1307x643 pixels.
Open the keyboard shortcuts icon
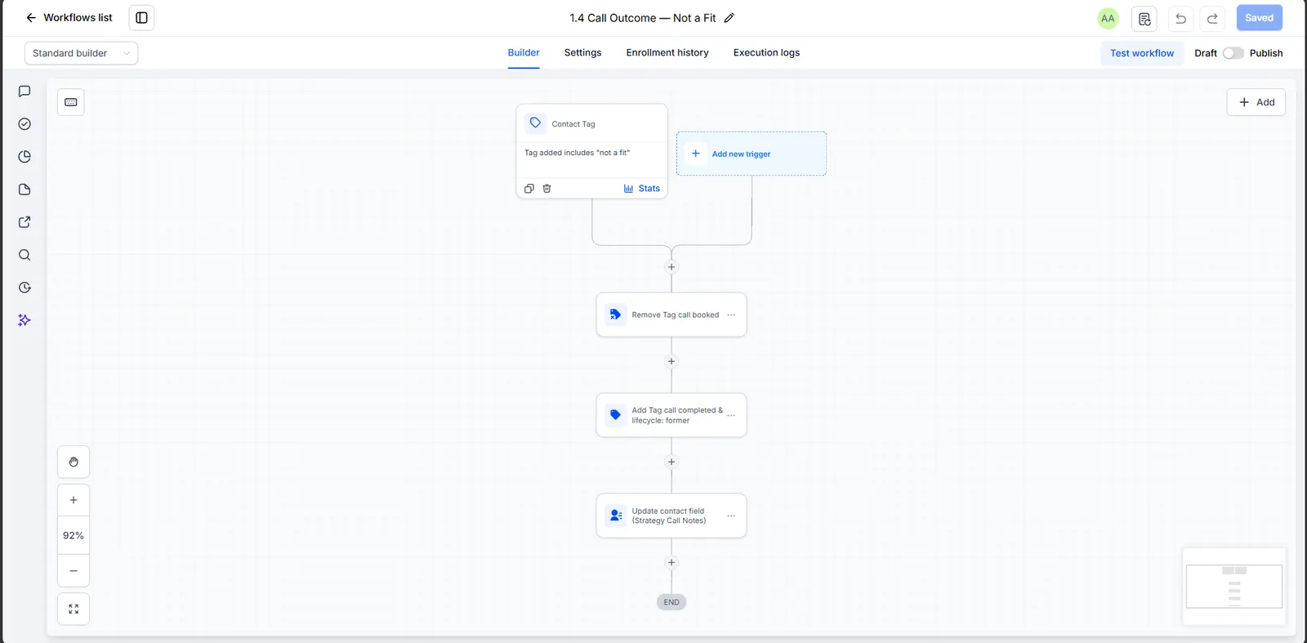(71, 102)
